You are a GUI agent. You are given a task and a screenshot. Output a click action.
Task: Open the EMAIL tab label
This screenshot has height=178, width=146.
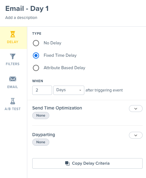click(x=13, y=87)
